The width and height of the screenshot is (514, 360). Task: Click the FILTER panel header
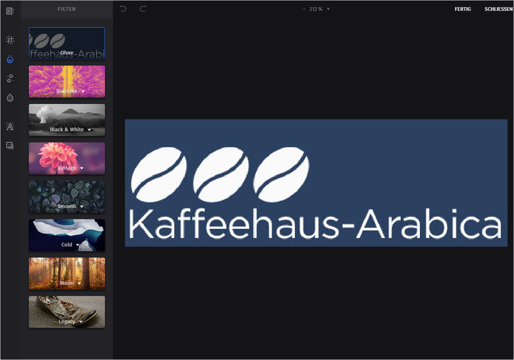tap(67, 9)
